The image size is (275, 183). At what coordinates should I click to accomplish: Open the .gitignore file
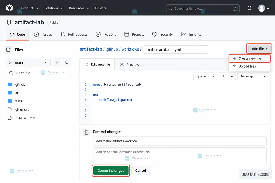tap(19, 110)
